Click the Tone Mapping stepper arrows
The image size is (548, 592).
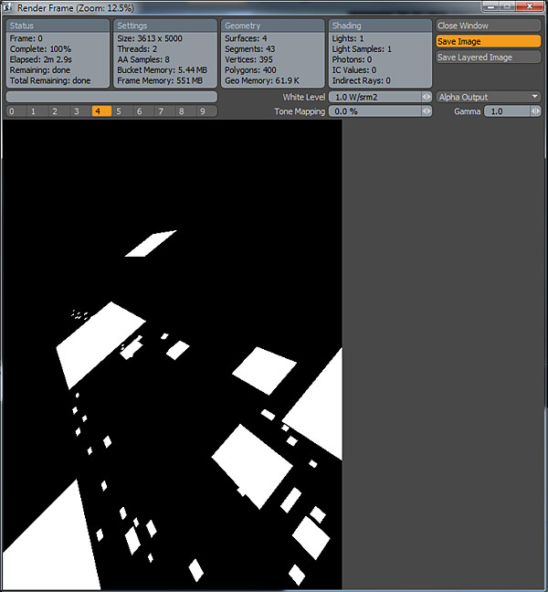click(x=427, y=111)
